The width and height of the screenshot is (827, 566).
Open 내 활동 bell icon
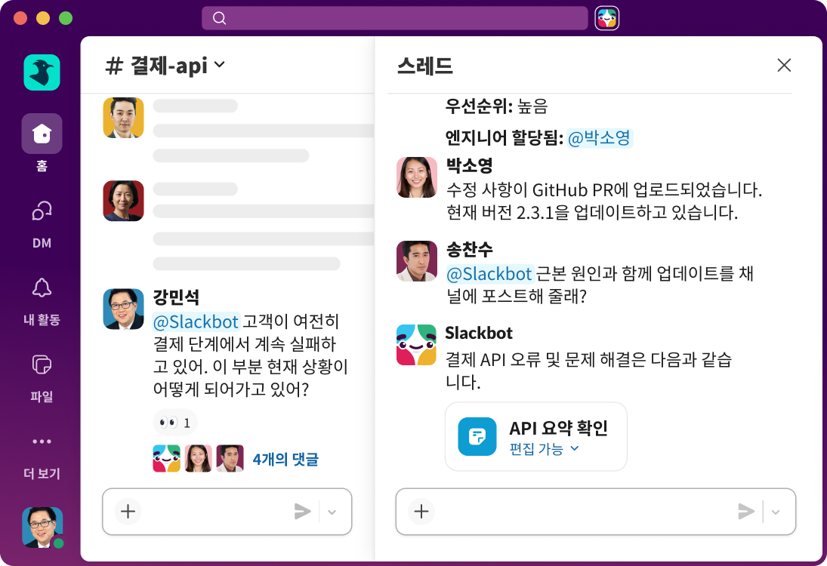[x=42, y=288]
